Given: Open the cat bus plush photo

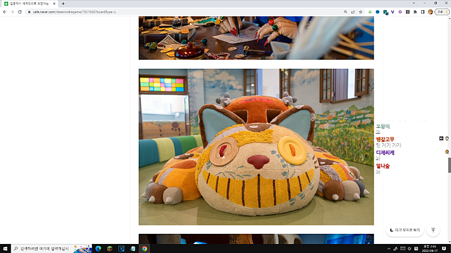Looking at the screenshot, I should (256, 147).
